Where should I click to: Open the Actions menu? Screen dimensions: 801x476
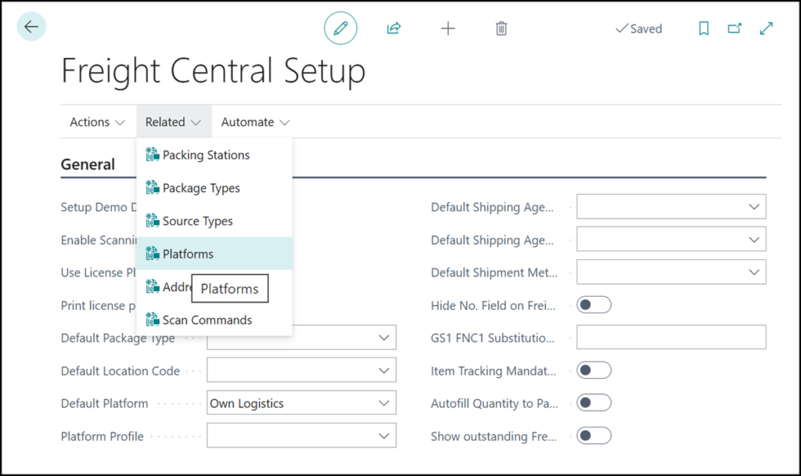tap(97, 122)
